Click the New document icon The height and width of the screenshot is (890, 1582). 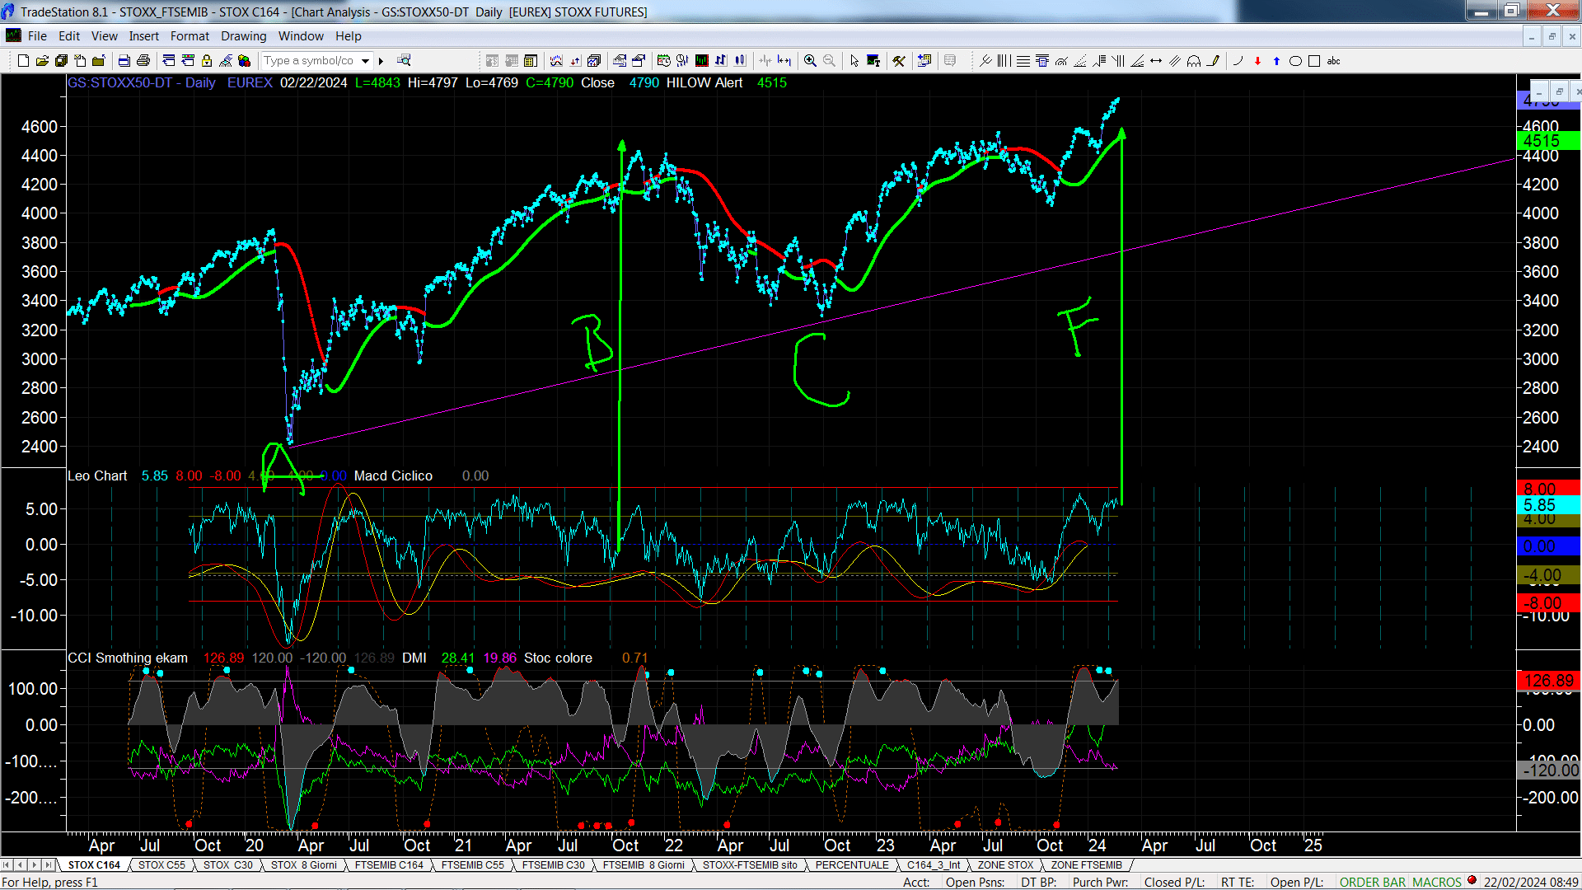[x=23, y=60]
